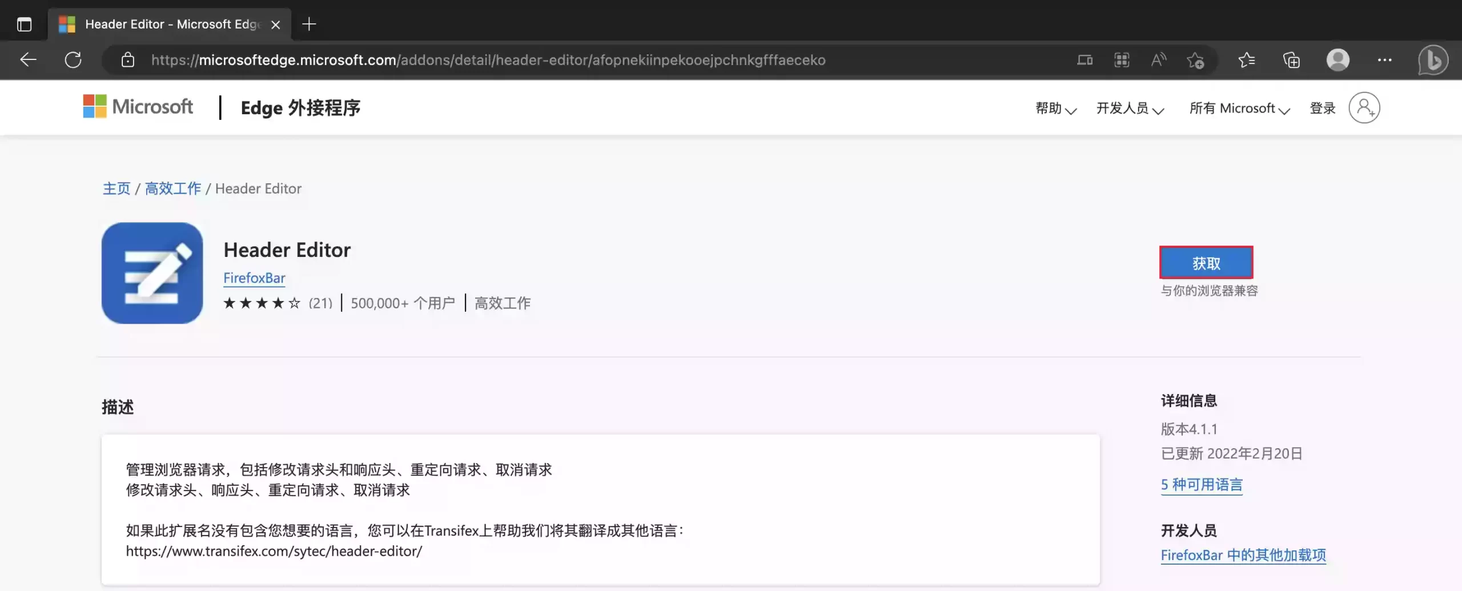Open FirefoxBar 中的其他加载项 link
The image size is (1462, 591).
[1243, 555]
